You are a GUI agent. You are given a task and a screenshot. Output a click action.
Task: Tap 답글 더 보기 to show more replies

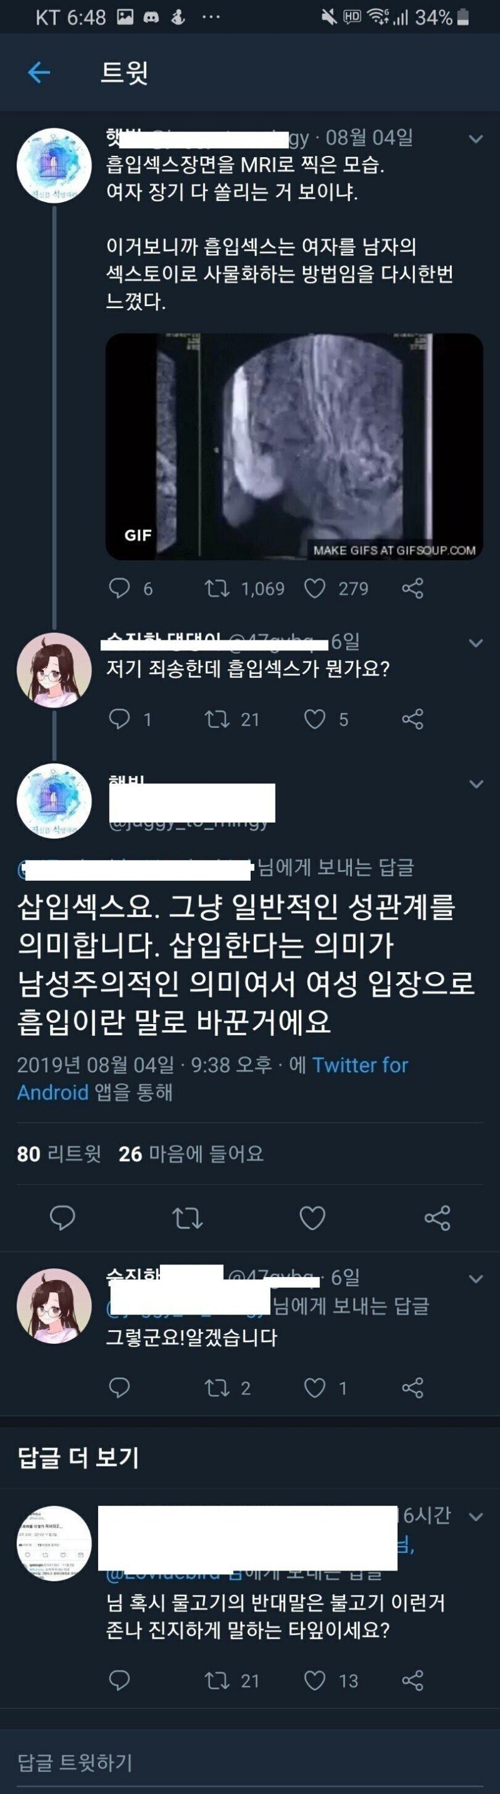[79, 1458]
